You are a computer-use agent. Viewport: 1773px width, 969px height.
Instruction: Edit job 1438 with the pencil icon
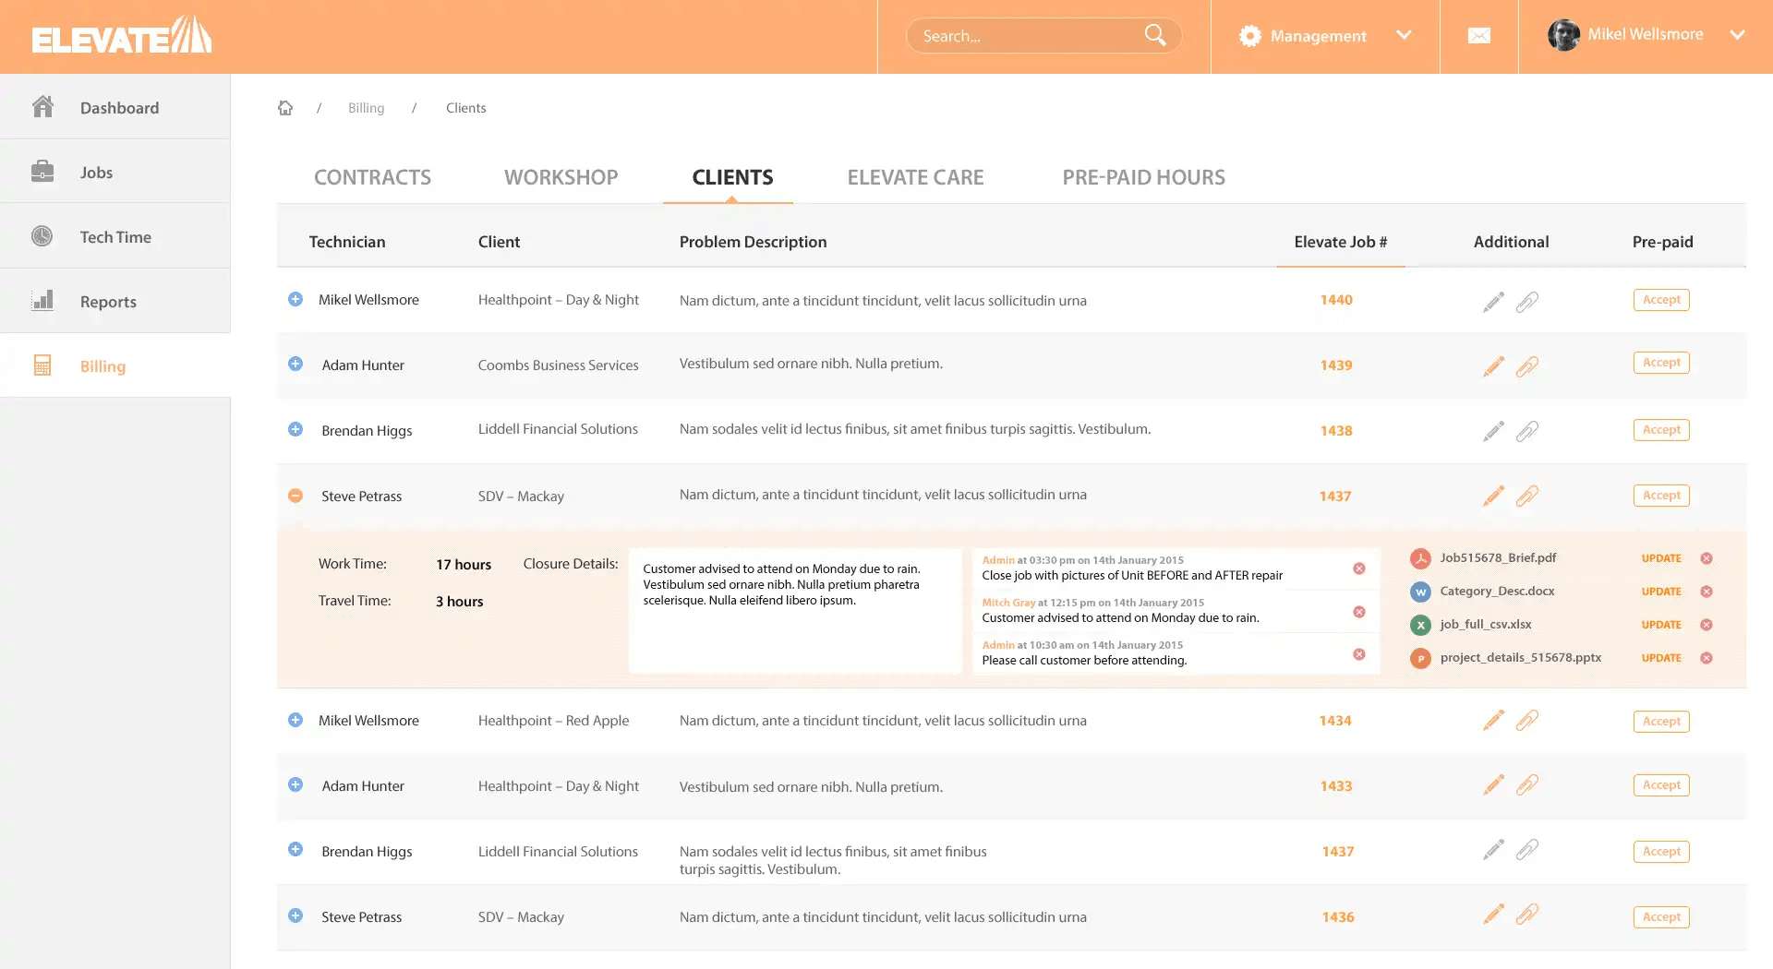(1493, 431)
